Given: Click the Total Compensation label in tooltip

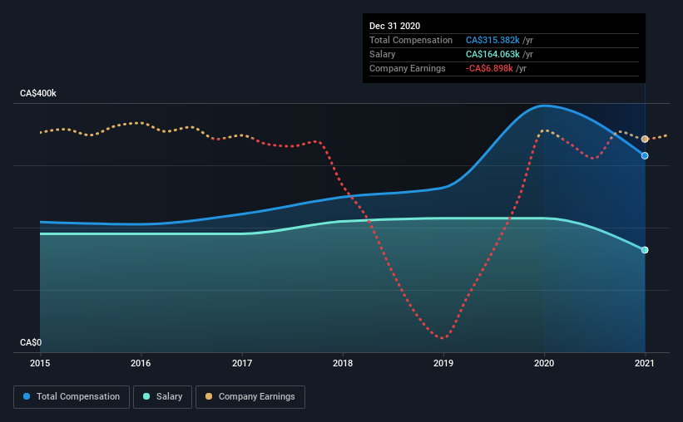Looking at the screenshot, I should (411, 40).
